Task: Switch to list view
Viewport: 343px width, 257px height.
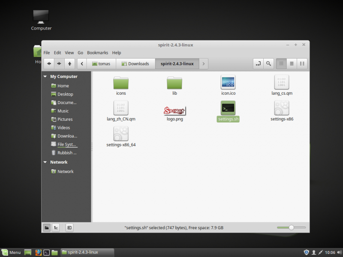Action: pyautogui.click(x=292, y=63)
